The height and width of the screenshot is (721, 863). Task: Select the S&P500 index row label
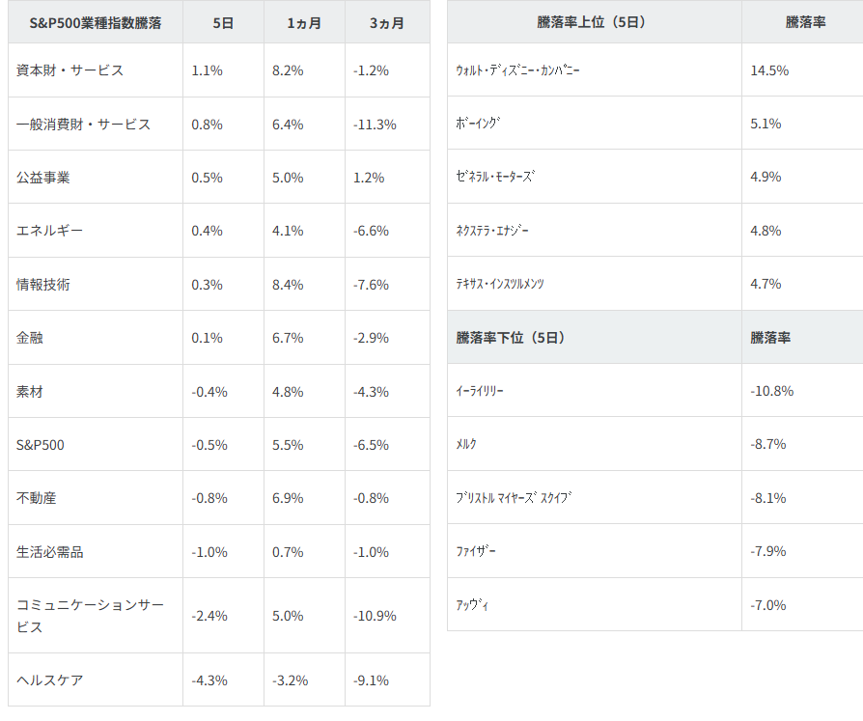(41, 445)
